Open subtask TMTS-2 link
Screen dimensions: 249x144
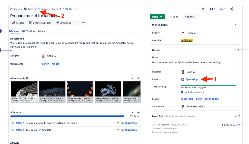click(x=20, y=123)
